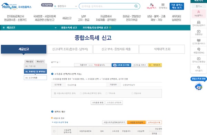This screenshot has height=135, width=207.
Task: Click the 기존 홈택스 메뉴 보기 button
Action: pyautogui.click(x=177, y=6)
